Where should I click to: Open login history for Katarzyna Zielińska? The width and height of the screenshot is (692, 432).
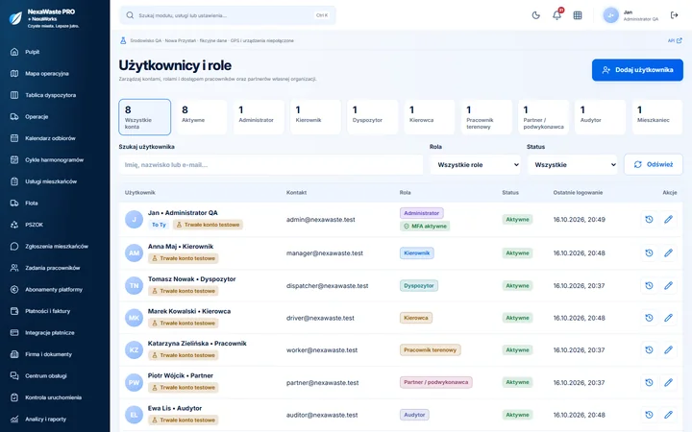pos(649,350)
